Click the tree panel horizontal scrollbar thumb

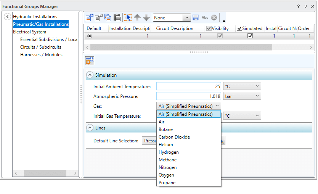[45, 173]
